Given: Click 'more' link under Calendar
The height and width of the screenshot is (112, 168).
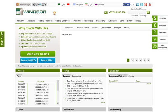Looking at the screenshot, I should tap(149, 84).
